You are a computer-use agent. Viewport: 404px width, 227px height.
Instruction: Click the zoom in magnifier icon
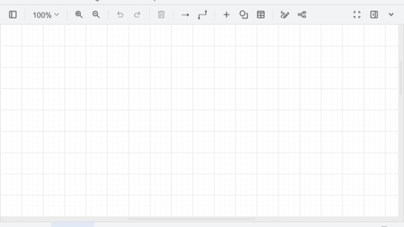[79, 14]
